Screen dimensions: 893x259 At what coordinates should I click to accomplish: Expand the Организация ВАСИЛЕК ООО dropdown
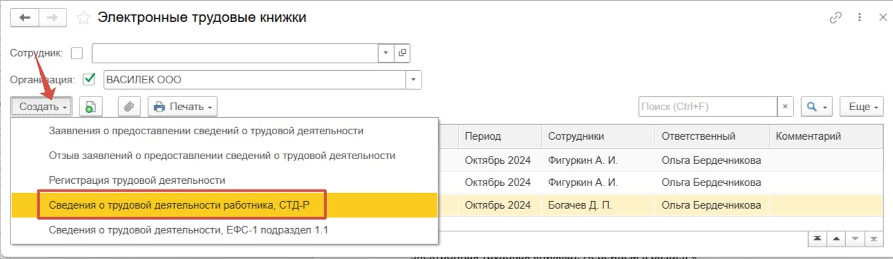(x=413, y=79)
